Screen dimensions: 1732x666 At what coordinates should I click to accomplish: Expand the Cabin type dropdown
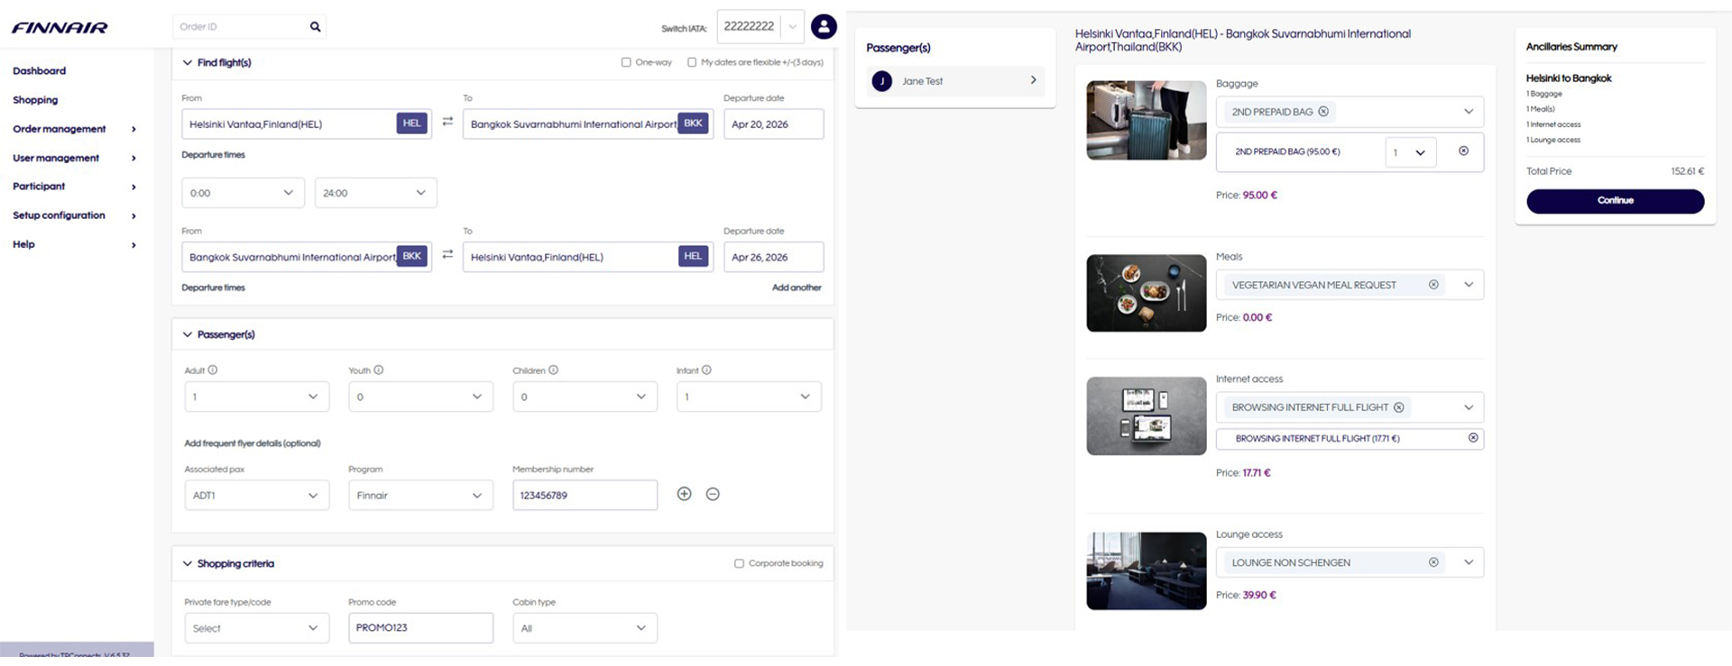[584, 628]
